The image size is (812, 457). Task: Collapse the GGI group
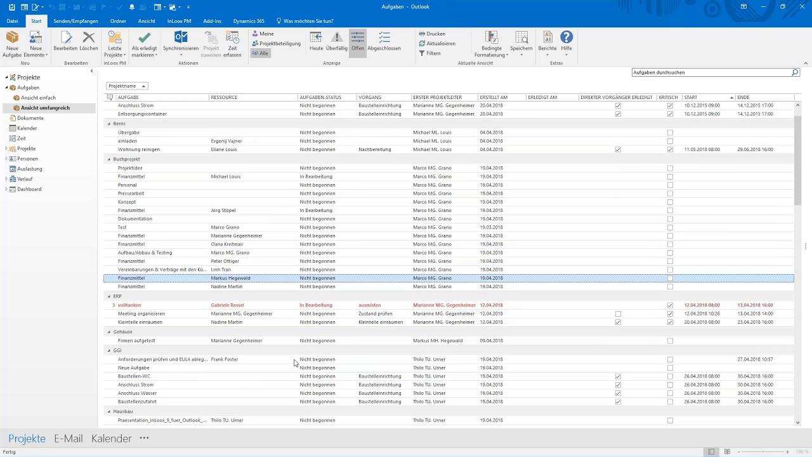109,350
